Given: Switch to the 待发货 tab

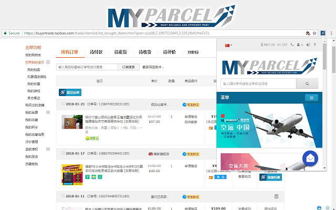Looking at the screenshot, I should pyautogui.click(x=121, y=52).
